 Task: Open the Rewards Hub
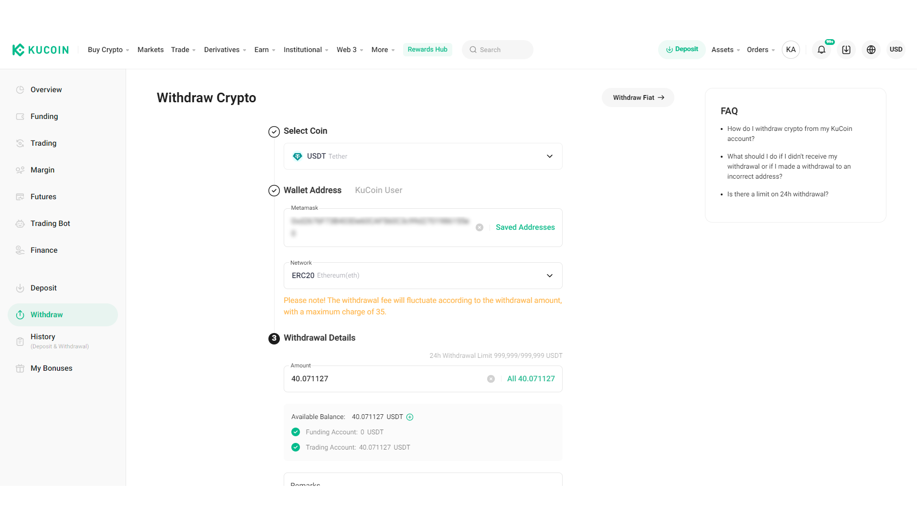(x=427, y=50)
